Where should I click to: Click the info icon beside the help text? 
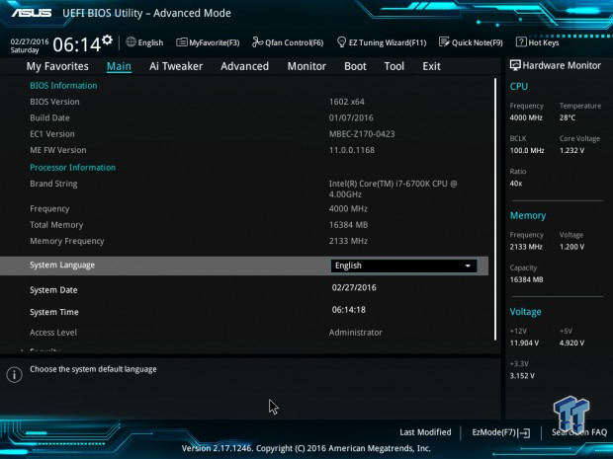[15, 375]
